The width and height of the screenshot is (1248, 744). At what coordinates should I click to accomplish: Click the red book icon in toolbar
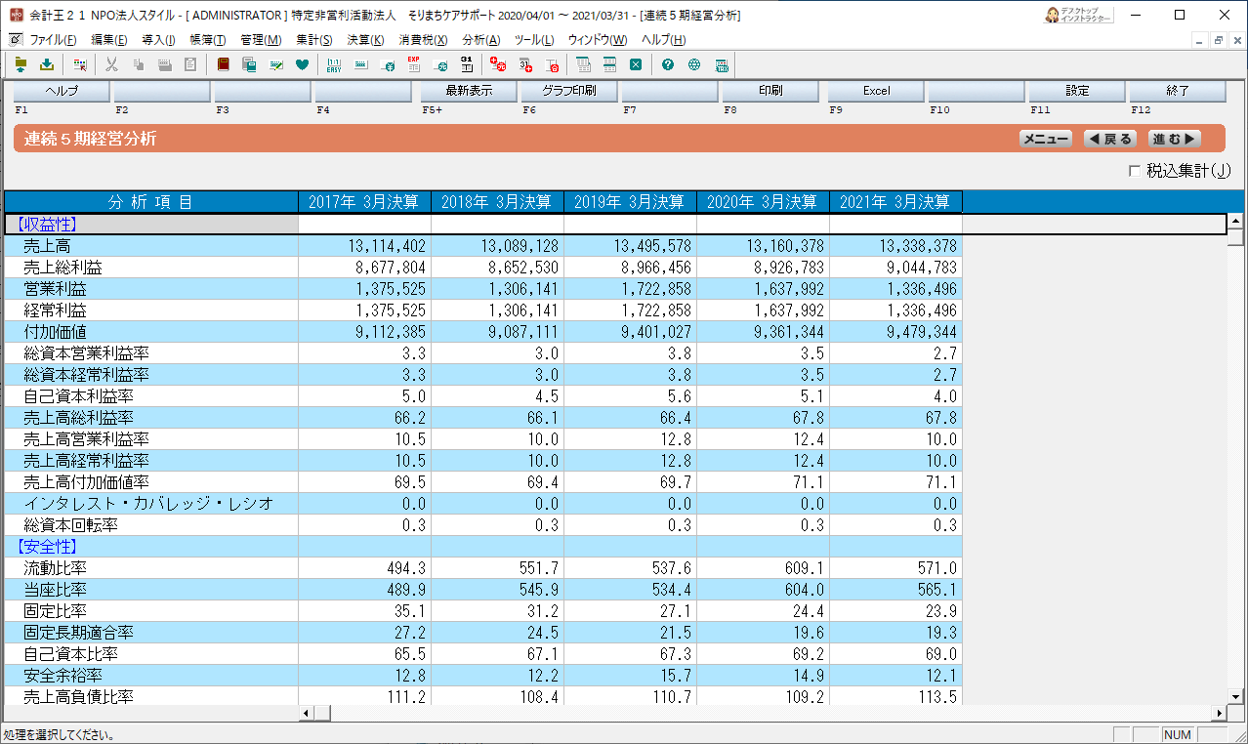click(223, 65)
